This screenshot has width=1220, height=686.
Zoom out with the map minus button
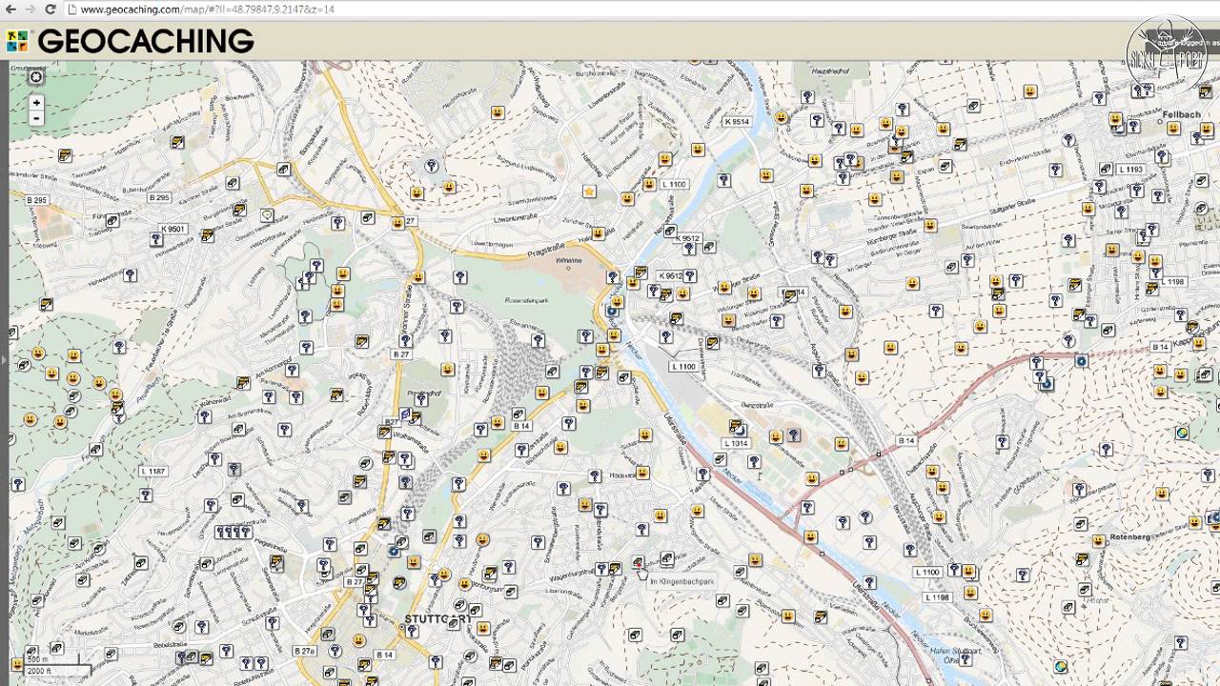(x=36, y=118)
